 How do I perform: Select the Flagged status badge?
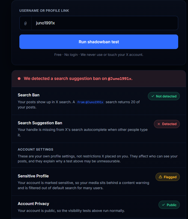(x=168, y=177)
